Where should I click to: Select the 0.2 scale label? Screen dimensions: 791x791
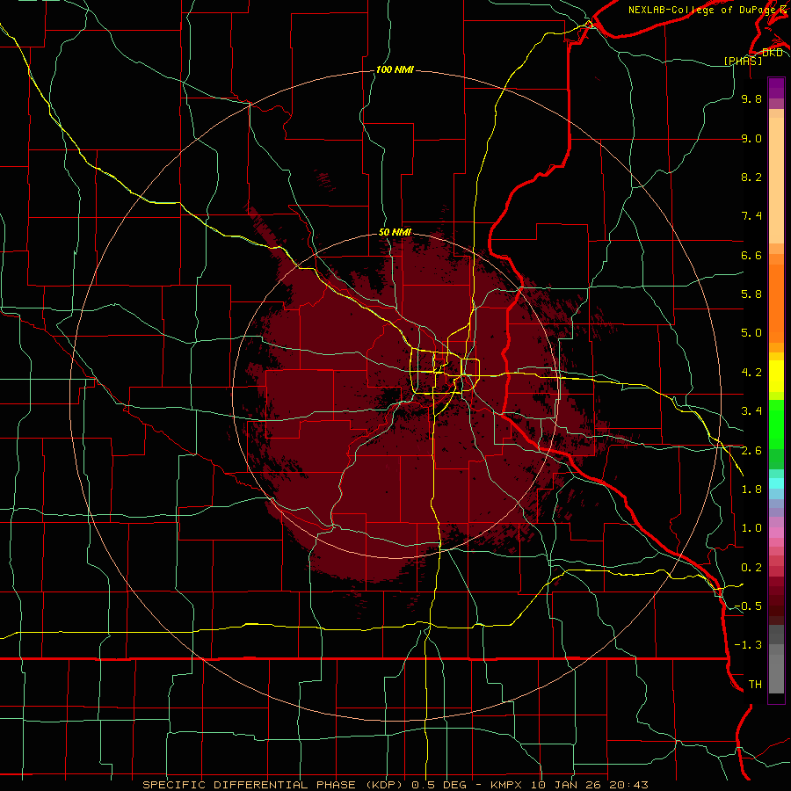click(751, 568)
